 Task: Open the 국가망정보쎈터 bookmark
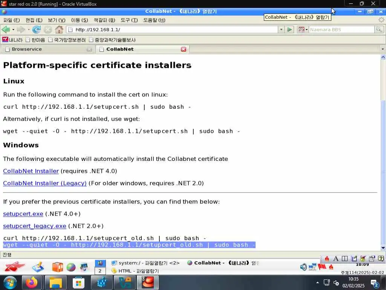(67, 40)
